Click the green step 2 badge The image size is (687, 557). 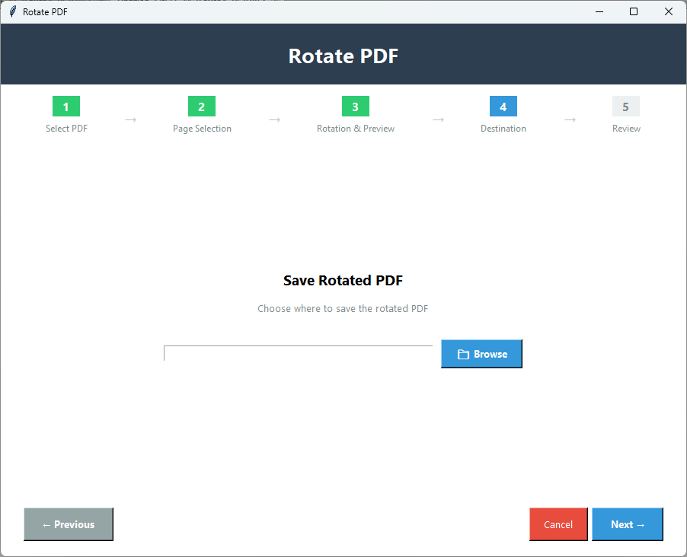pyautogui.click(x=201, y=107)
